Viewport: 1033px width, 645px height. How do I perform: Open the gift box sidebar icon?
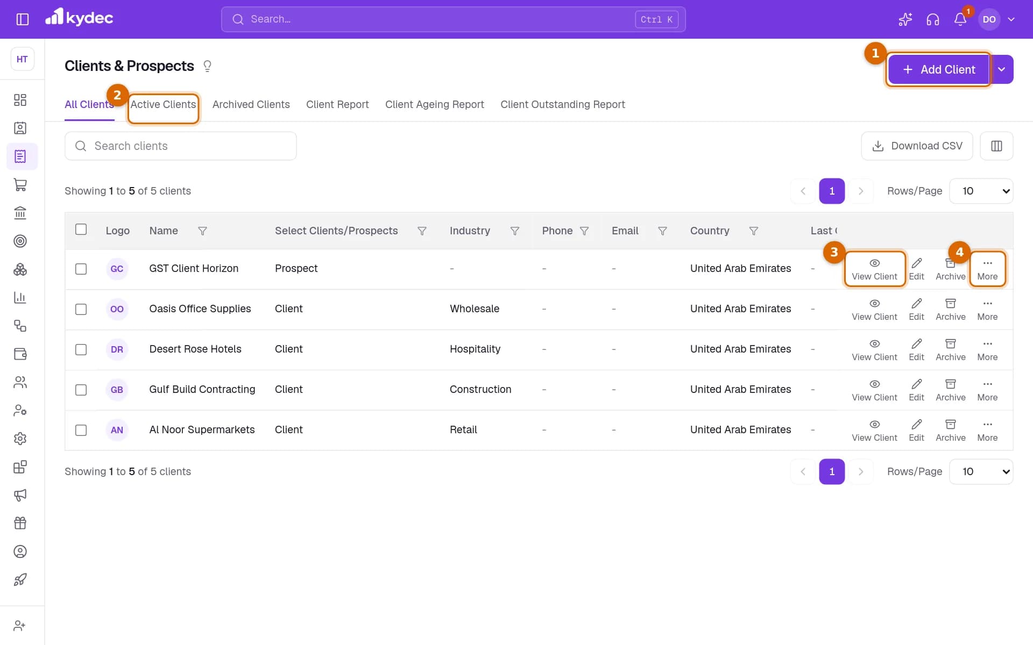coord(20,523)
